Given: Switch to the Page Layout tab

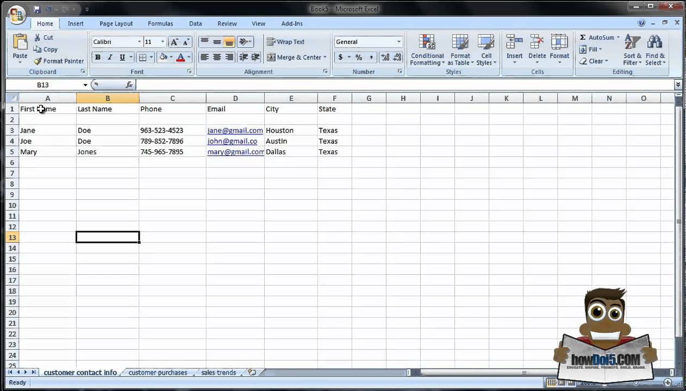Looking at the screenshot, I should [116, 24].
